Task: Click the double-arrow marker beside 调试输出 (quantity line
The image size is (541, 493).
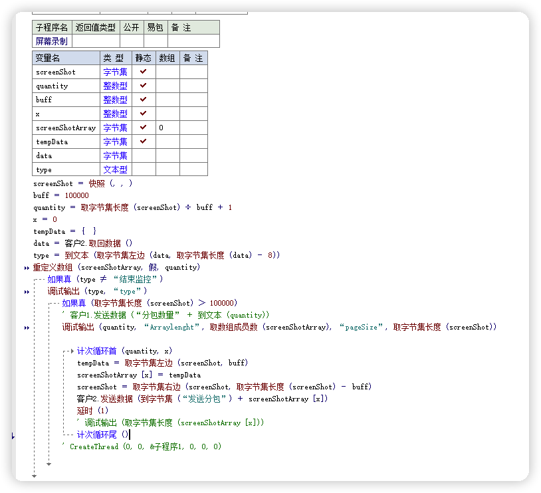Action: click(27, 328)
